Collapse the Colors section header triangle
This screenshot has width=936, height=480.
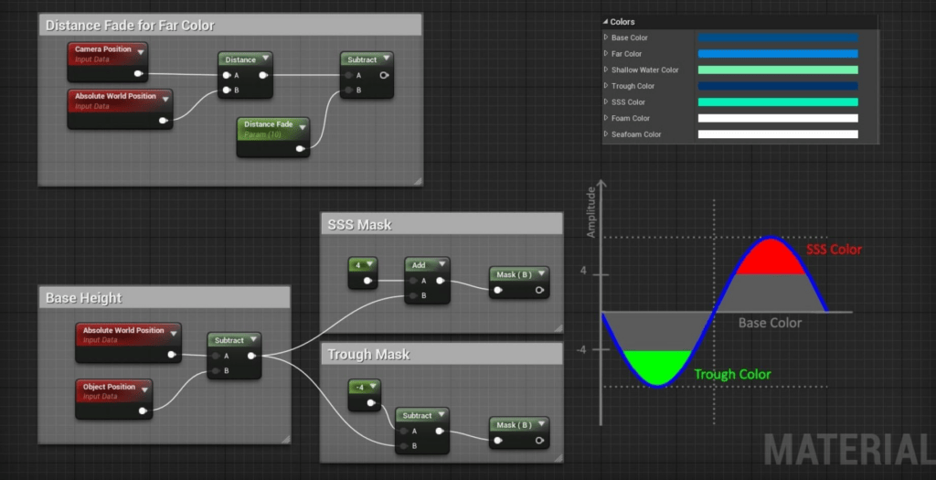605,22
